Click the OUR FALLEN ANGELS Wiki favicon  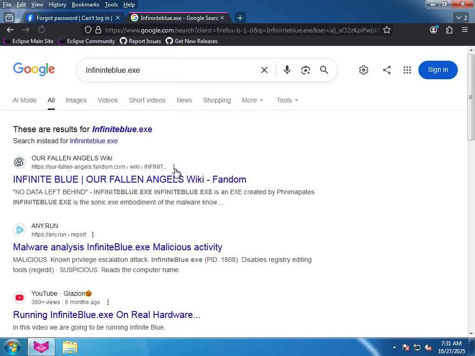point(19,162)
